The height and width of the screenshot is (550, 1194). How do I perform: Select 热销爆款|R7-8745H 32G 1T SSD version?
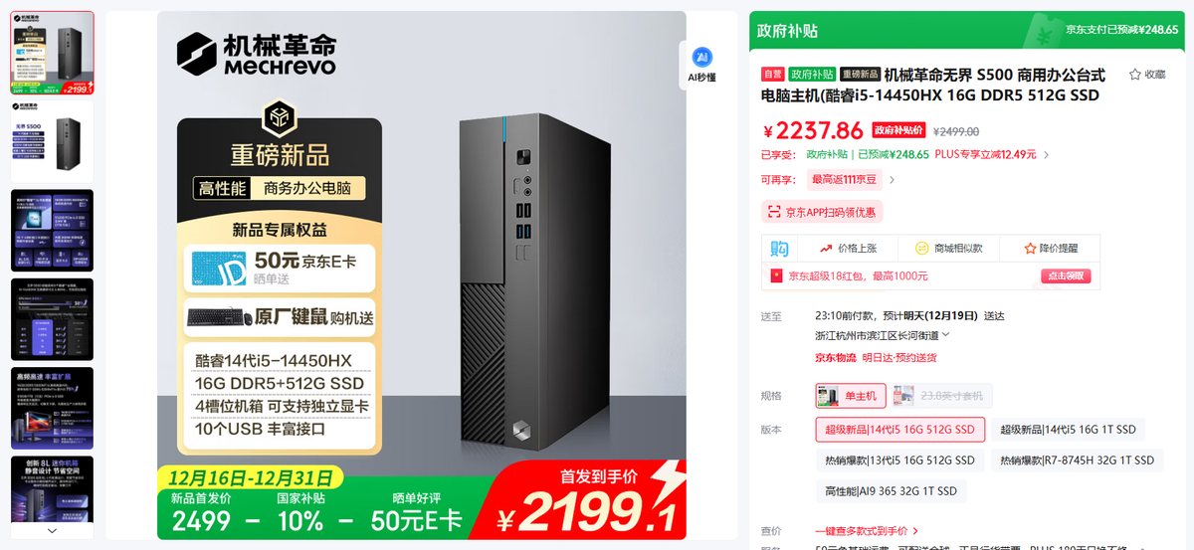[x=1077, y=460]
